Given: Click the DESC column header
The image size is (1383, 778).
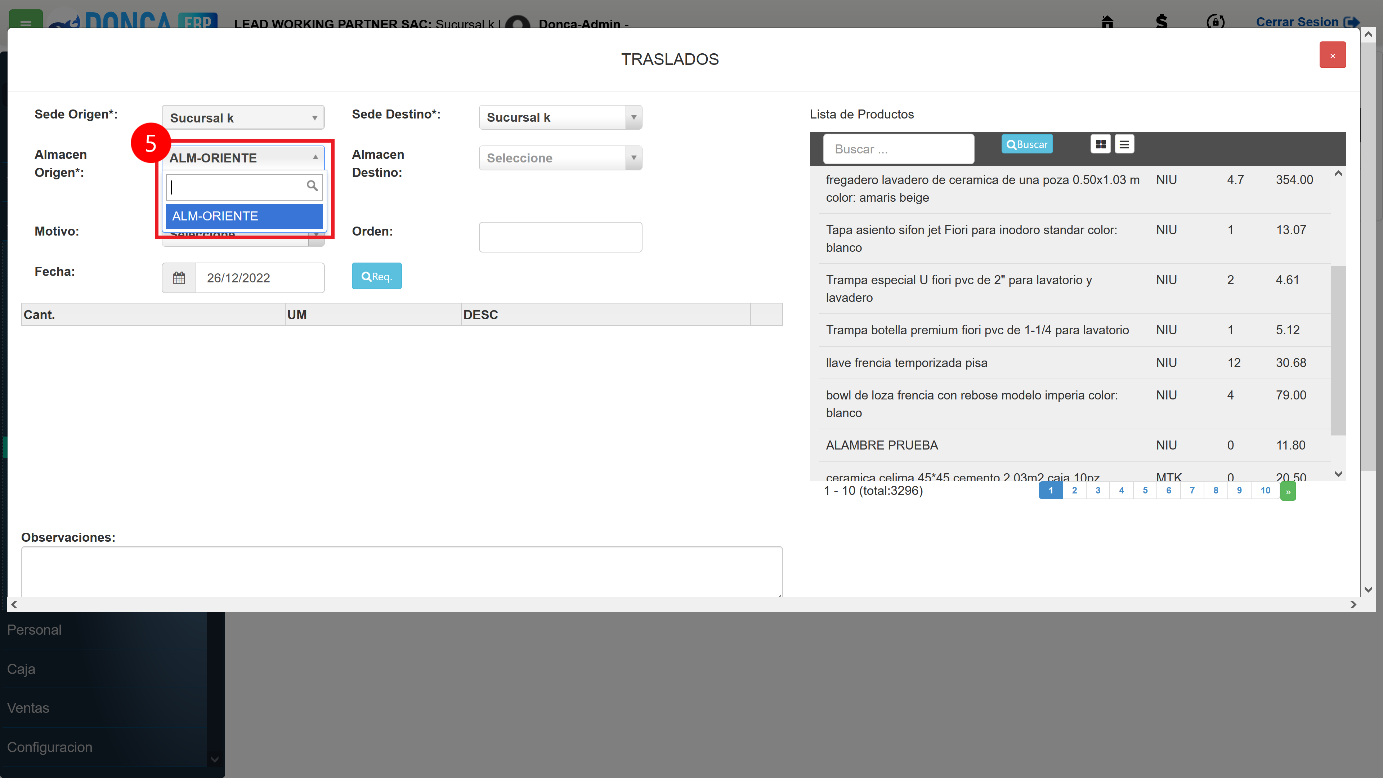Looking at the screenshot, I should click(605, 315).
